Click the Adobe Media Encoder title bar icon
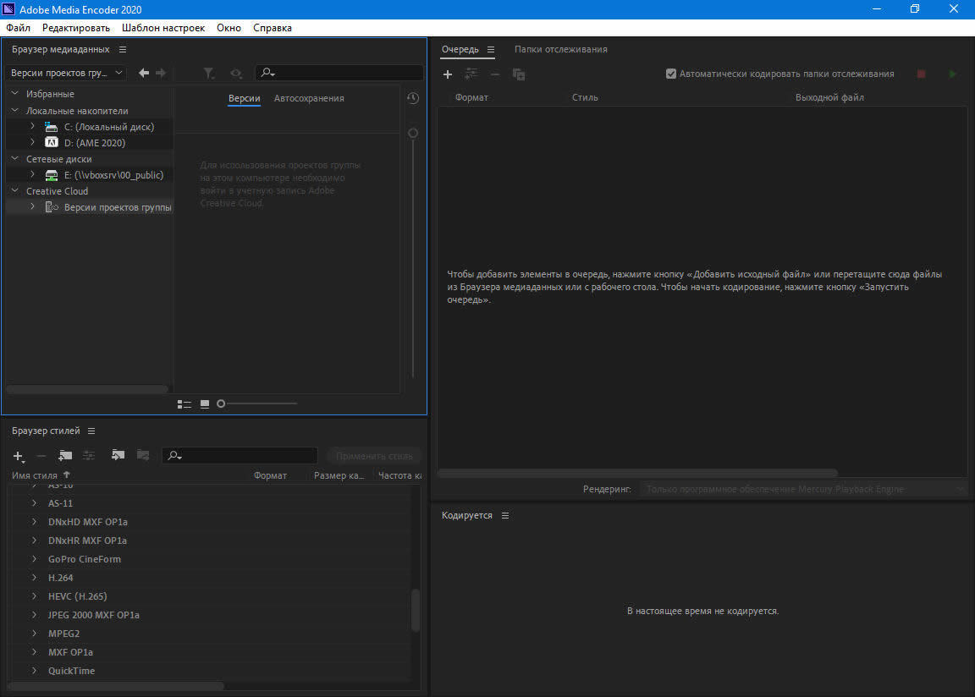This screenshot has height=697, width=975. (8, 9)
